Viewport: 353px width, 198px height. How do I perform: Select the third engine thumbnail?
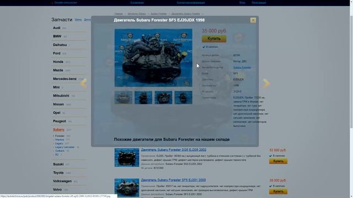(x=163, y=97)
